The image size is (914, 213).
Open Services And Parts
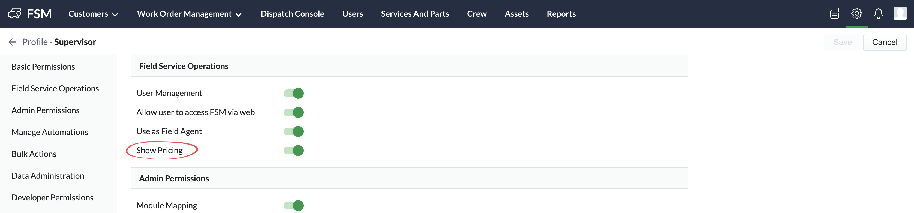415,14
